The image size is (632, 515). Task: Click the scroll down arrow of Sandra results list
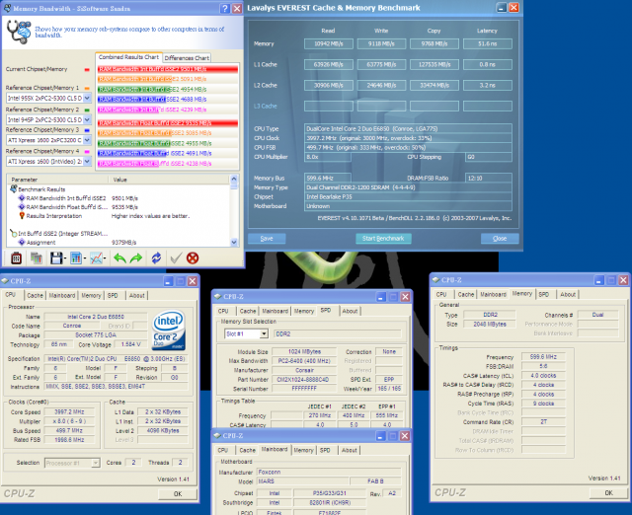pyautogui.click(x=234, y=242)
